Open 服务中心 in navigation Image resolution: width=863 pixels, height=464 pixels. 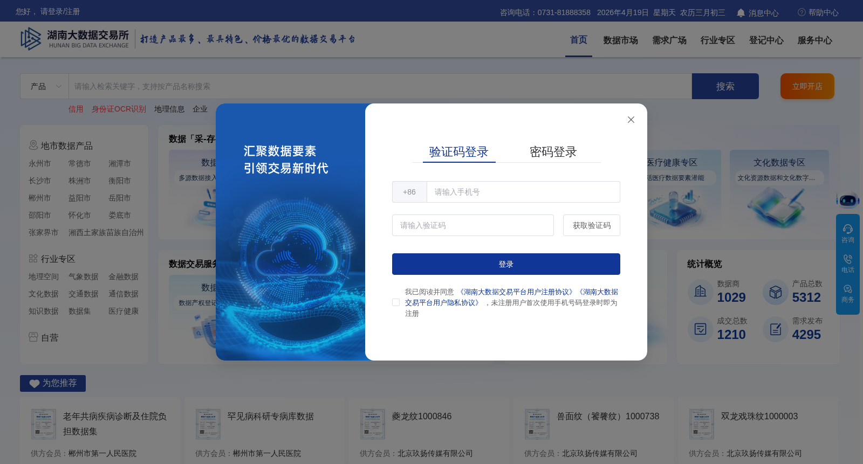[x=814, y=40]
